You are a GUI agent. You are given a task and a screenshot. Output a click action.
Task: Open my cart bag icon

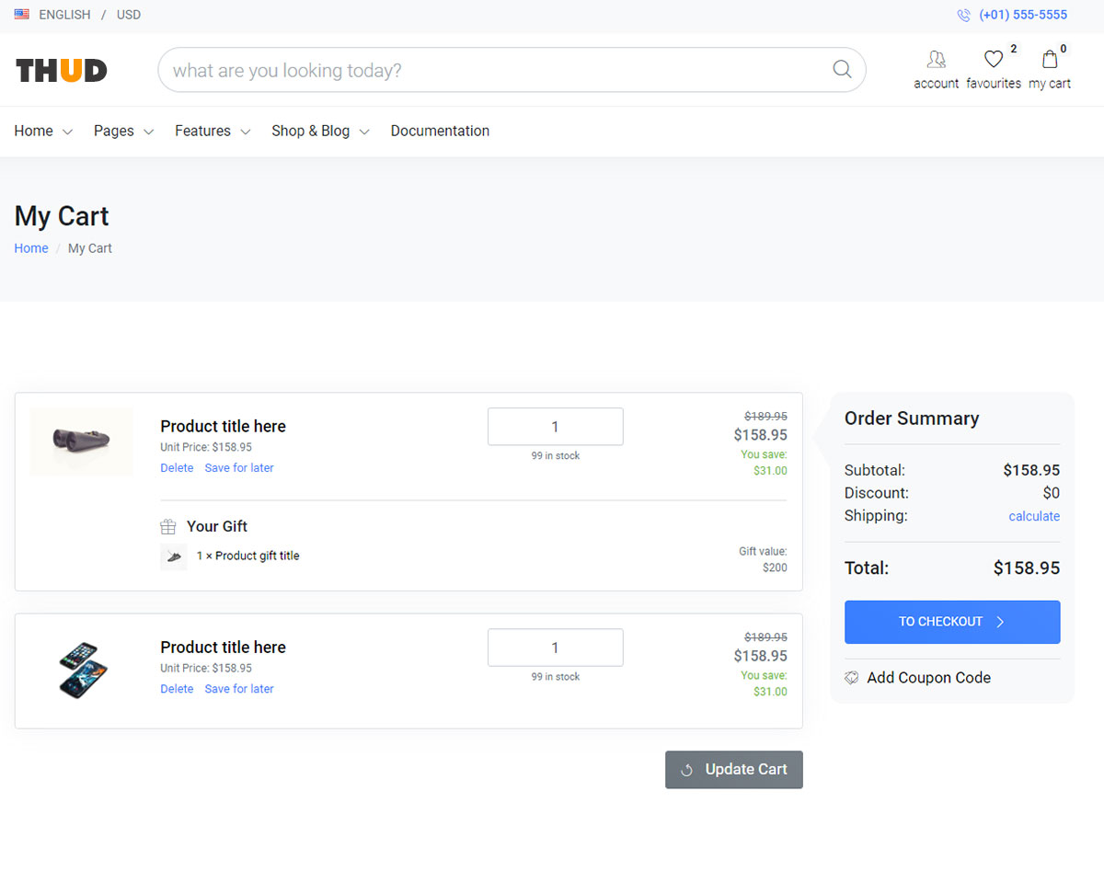pos(1050,60)
